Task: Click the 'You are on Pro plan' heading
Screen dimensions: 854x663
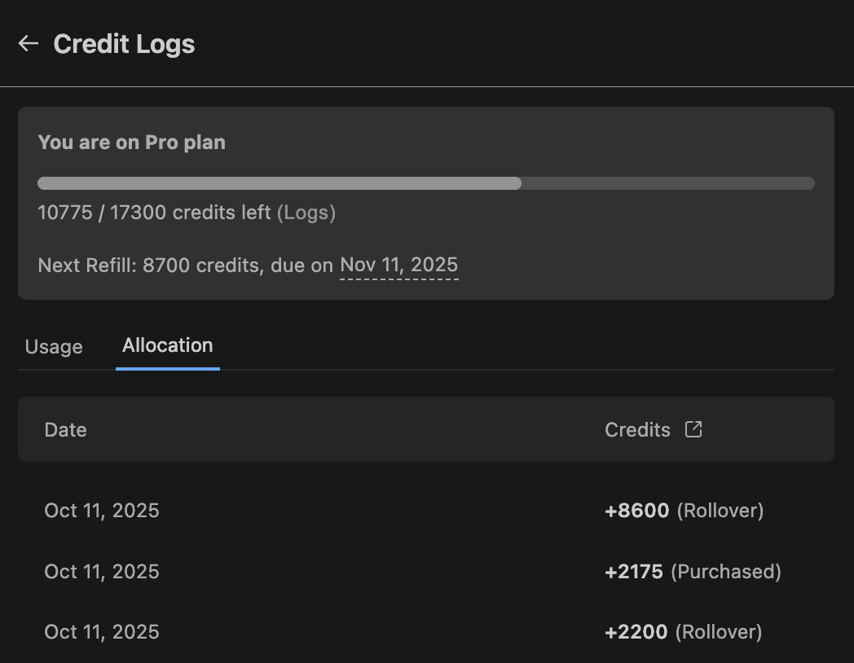Action: 131,143
